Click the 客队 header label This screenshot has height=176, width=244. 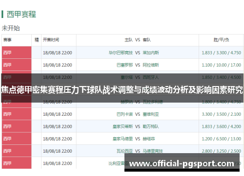pos(146,40)
